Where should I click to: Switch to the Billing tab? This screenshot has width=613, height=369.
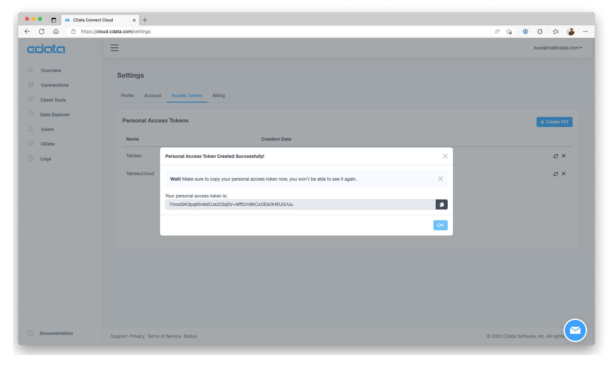pos(219,95)
